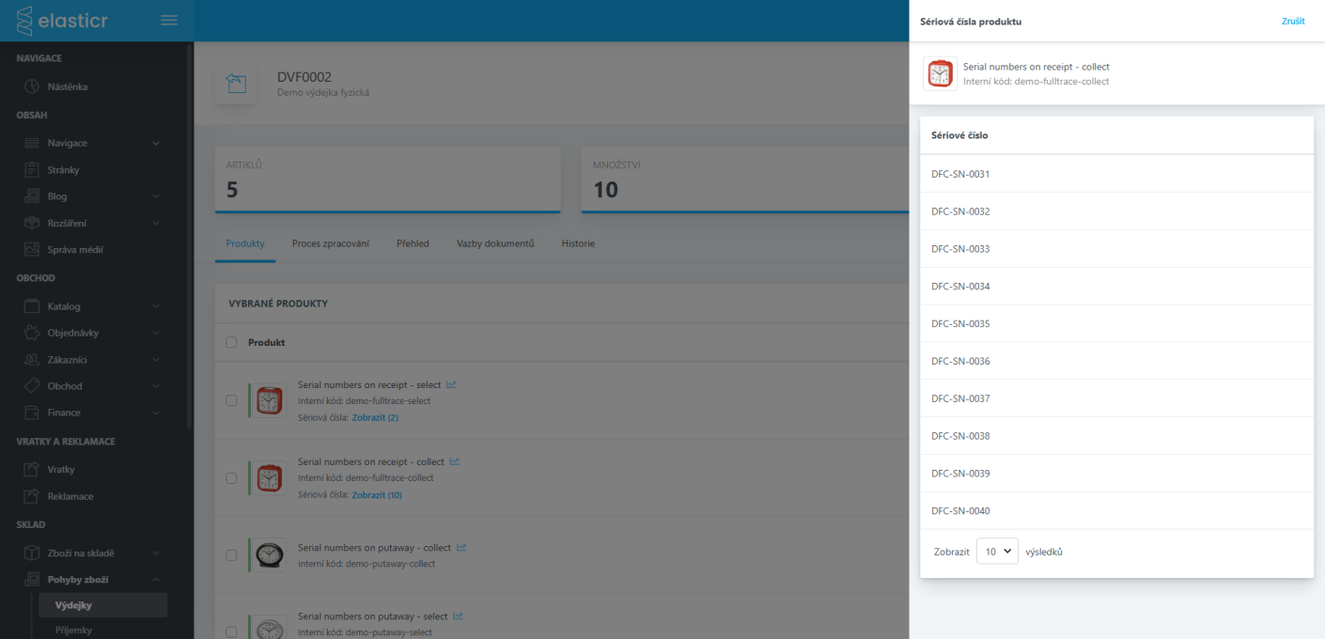Viewport: 1325px width, 639px height.
Task: Open Nástěnka dashboard icon in sidebar
Action: tap(31, 87)
